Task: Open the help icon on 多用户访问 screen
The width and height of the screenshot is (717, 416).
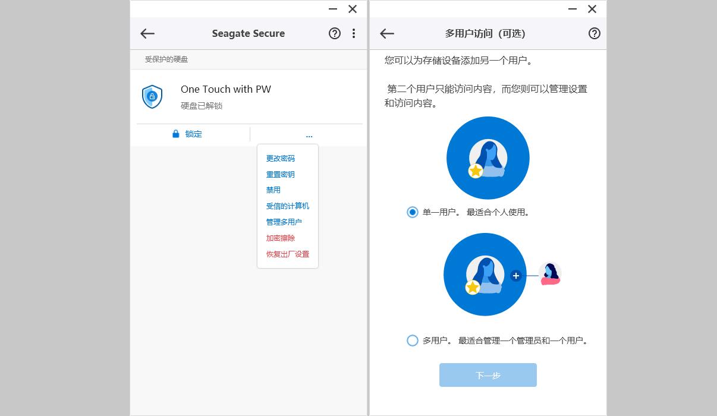Action: coord(594,33)
